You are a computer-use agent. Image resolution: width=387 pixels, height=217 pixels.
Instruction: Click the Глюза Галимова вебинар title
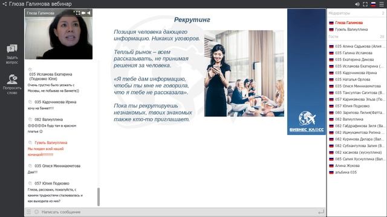pos(41,4)
